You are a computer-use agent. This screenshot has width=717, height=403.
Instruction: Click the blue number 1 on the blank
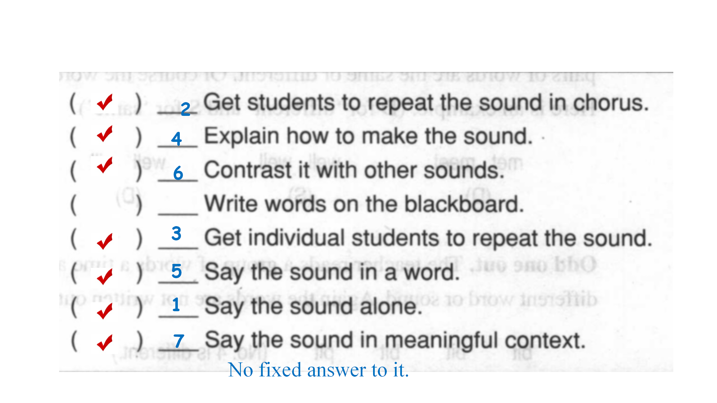(x=176, y=305)
